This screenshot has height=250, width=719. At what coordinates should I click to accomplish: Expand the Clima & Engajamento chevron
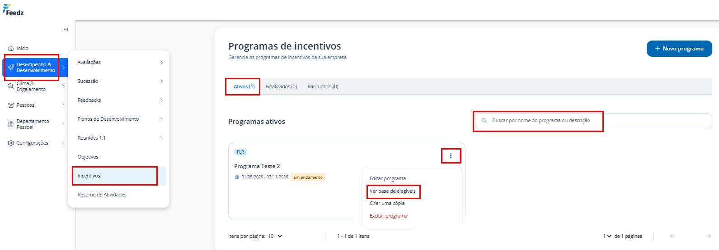point(64,86)
